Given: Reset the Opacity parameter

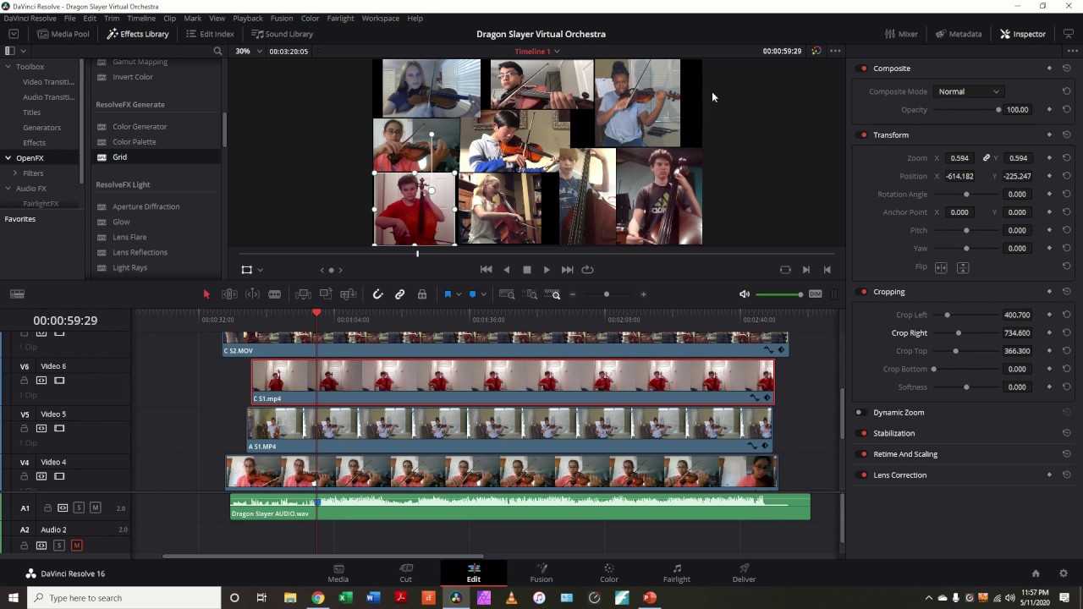Looking at the screenshot, I should tap(1066, 109).
